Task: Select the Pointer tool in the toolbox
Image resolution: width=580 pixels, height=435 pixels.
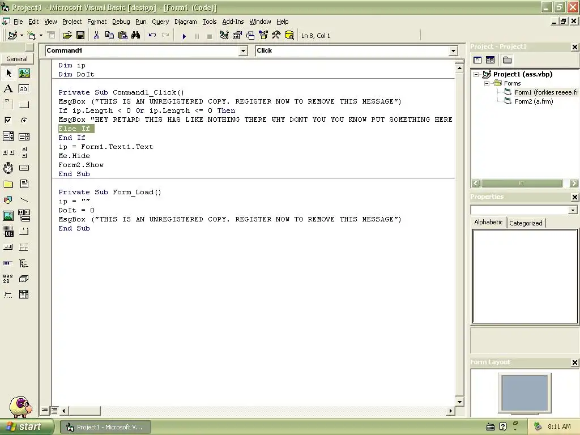Action: [8, 73]
